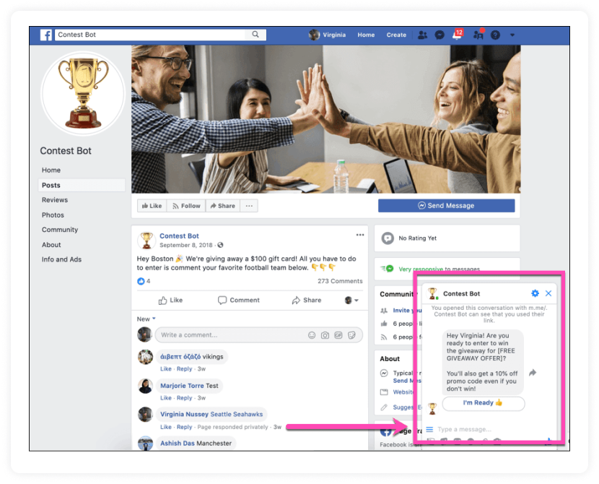Viewport: 599px width, 484px height.
Task: Open the settings gear in the chat window
Action: click(x=535, y=293)
